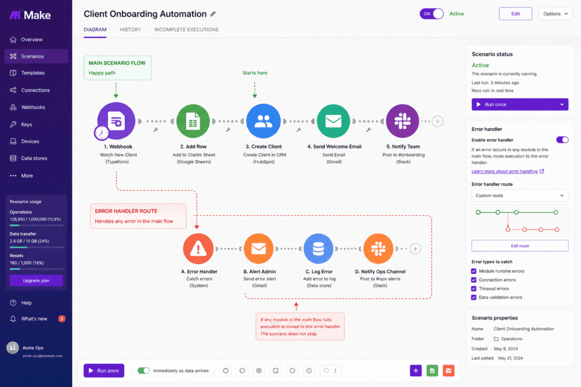The image size is (581, 387).
Task: Click the Edit route button
Action: (520, 246)
